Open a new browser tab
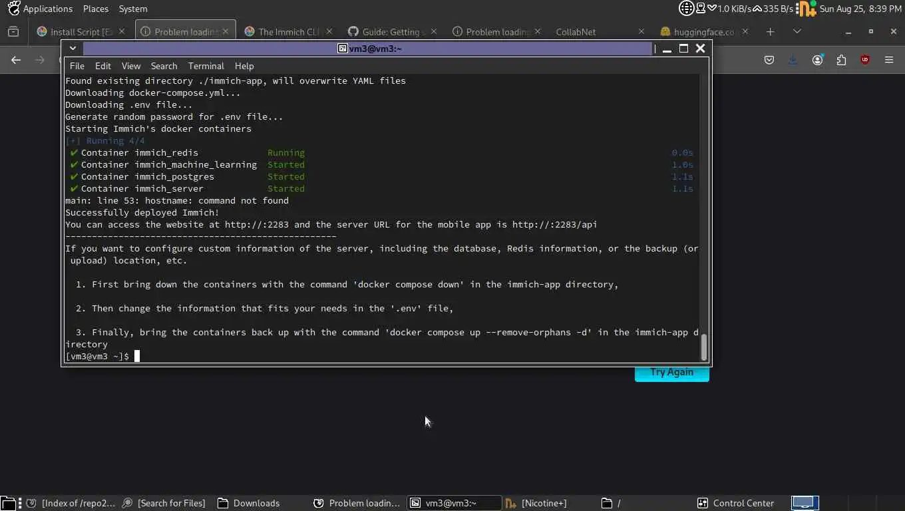The width and height of the screenshot is (905, 511). pos(770,31)
